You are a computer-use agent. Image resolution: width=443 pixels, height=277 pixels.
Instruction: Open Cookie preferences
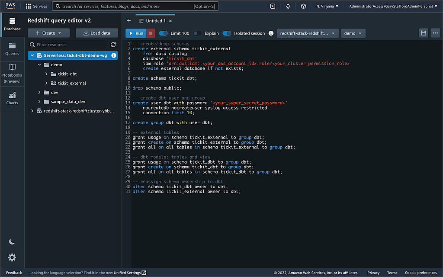pyautogui.click(x=421, y=273)
